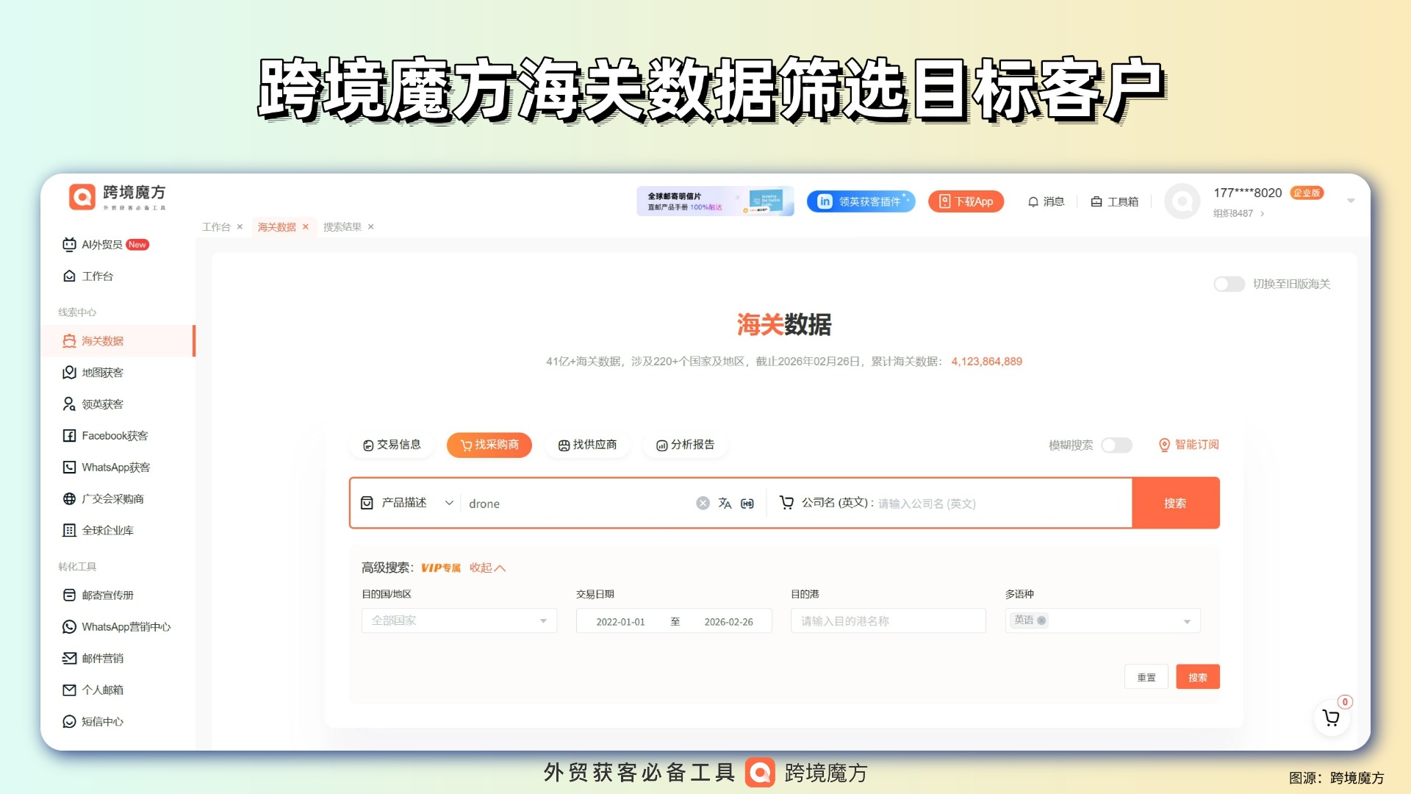The image size is (1411, 794).
Task: Enable 模糊搜索
Action: pos(1116,445)
